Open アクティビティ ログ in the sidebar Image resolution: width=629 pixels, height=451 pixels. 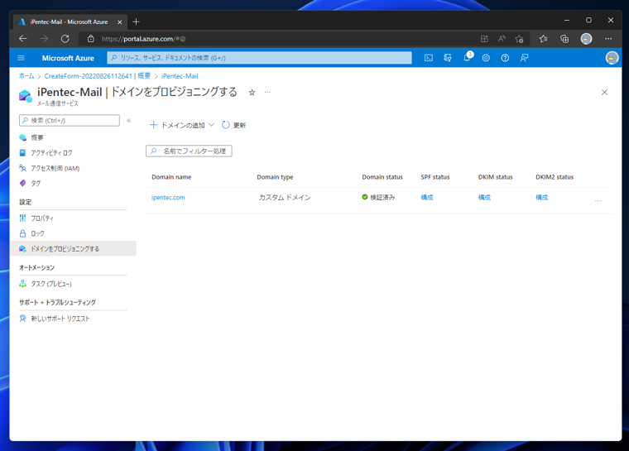(x=51, y=153)
